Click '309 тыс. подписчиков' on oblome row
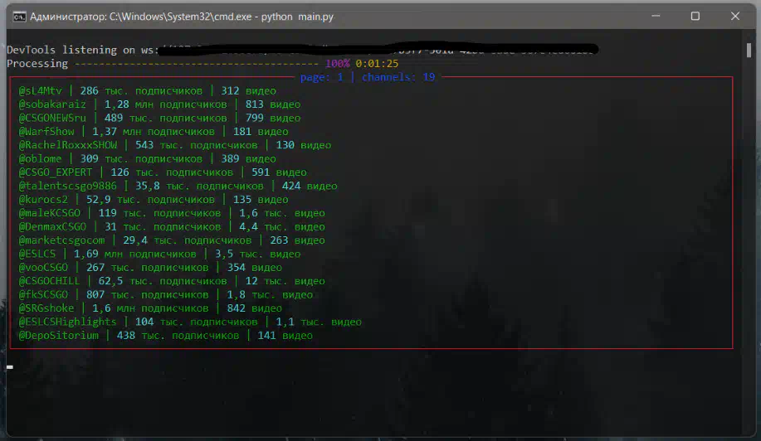 click(x=141, y=158)
